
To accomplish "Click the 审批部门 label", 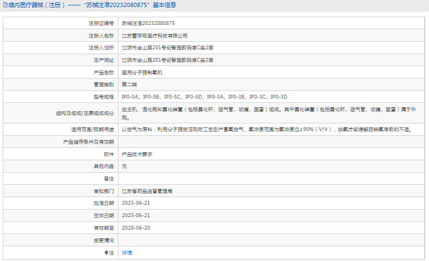I will (104, 191).
